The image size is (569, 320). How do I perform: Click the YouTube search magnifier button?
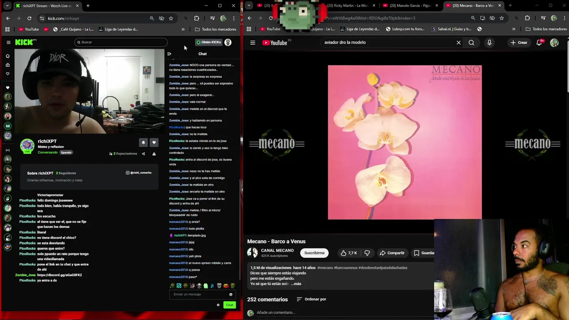[x=471, y=43]
